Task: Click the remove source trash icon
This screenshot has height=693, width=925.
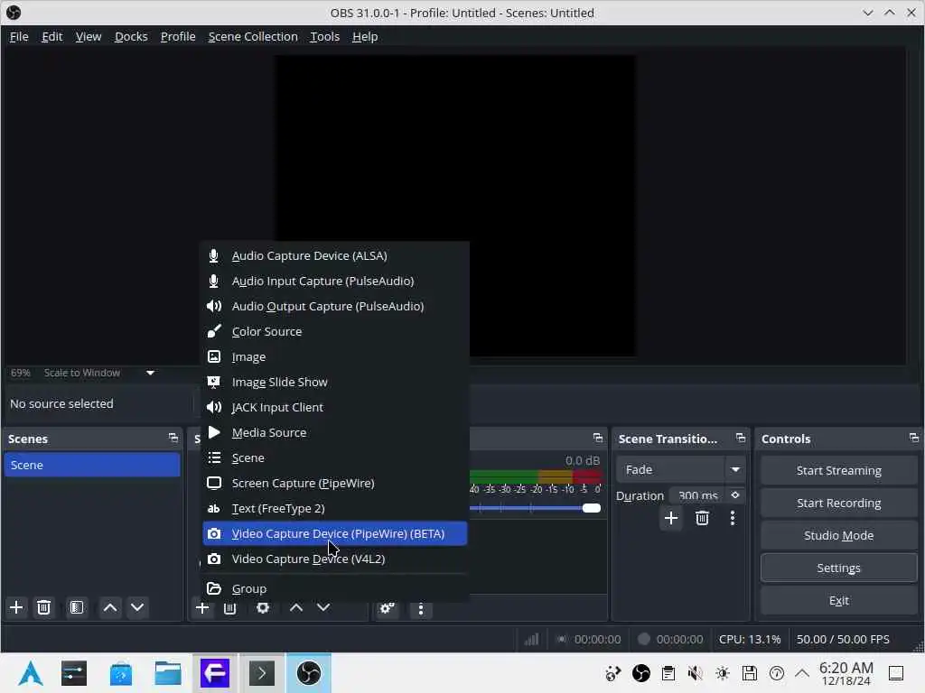Action: coord(230,607)
